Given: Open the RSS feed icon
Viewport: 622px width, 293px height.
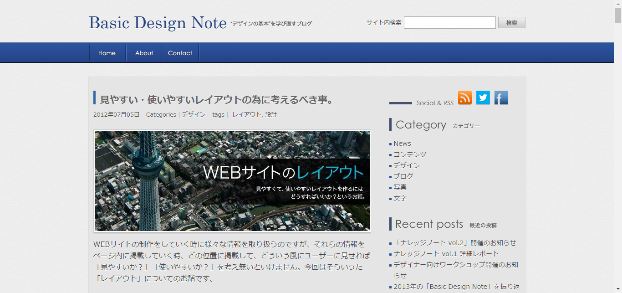Looking at the screenshot, I should coord(464,98).
